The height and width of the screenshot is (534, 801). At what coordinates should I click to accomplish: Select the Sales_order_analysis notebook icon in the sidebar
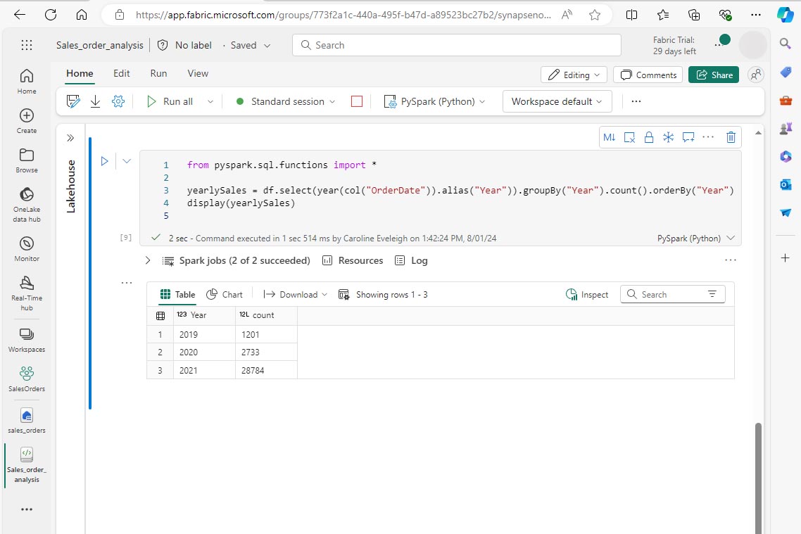click(27, 464)
